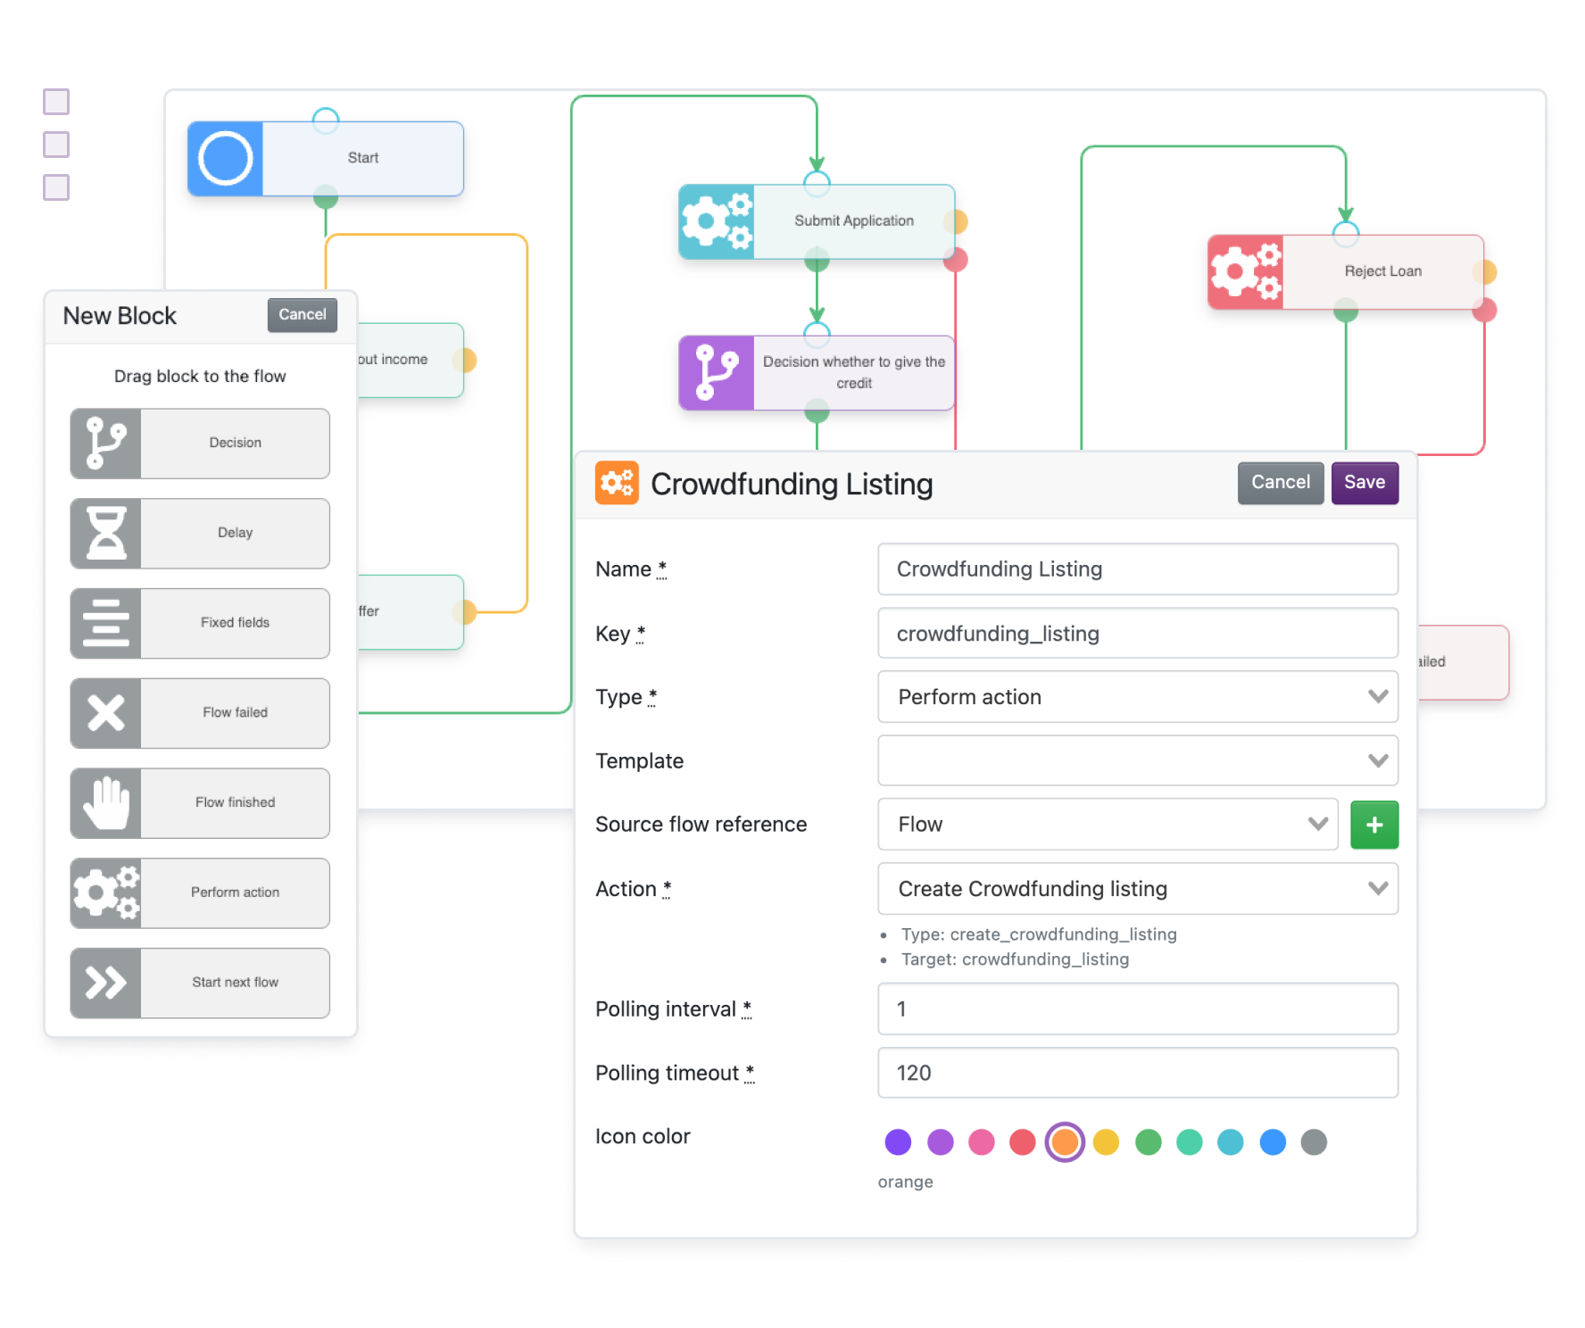Select the blue icon color swatch

coord(1274,1141)
